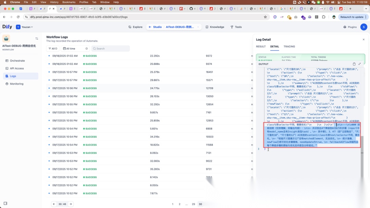
Task: Click the app robot icon thumbnail
Action: [6, 38]
